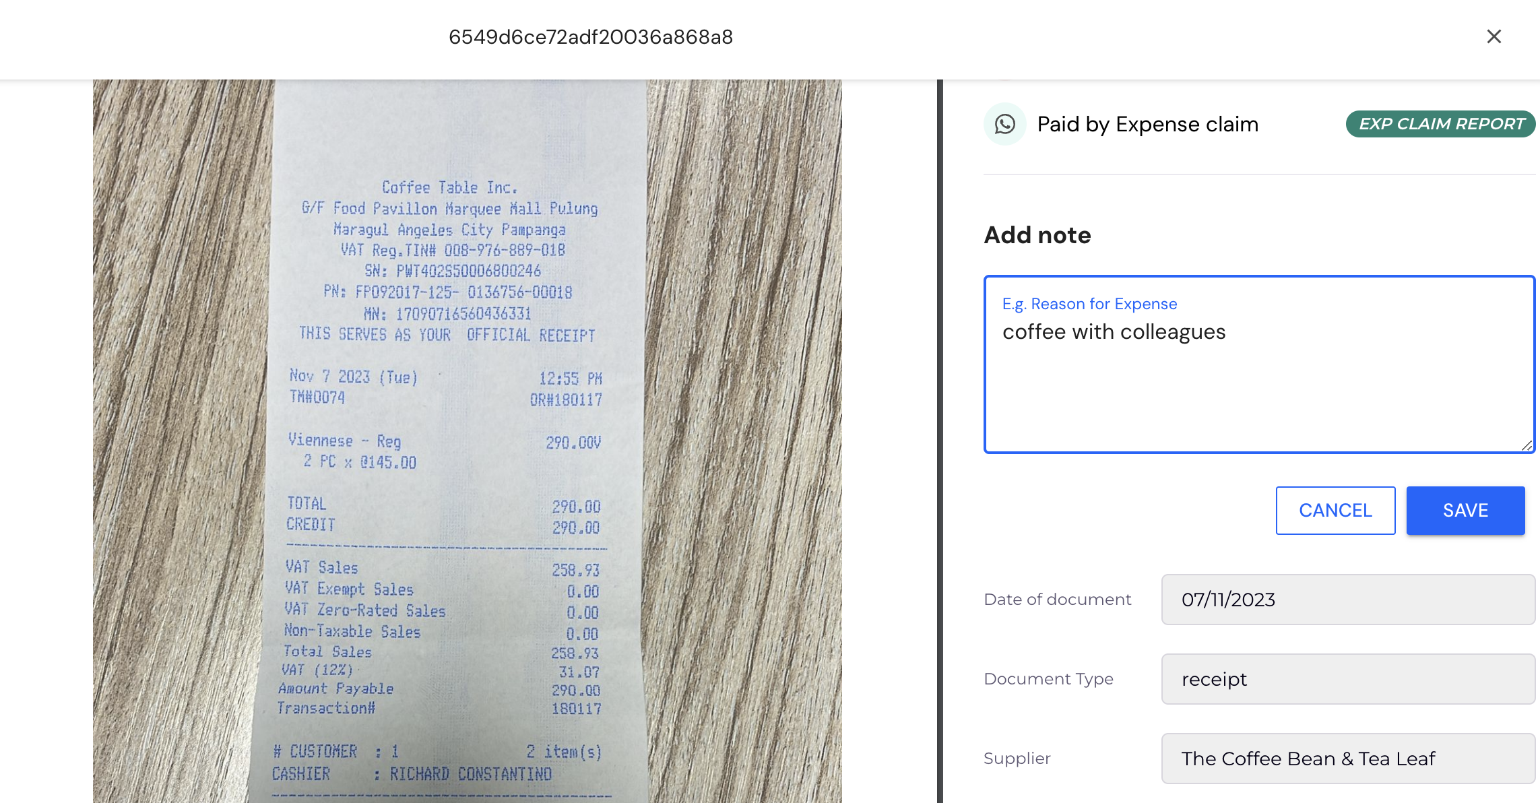Click the E.g. Reason for Expense placeholder label
This screenshot has width=1540, height=803.
pos(1089,304)
